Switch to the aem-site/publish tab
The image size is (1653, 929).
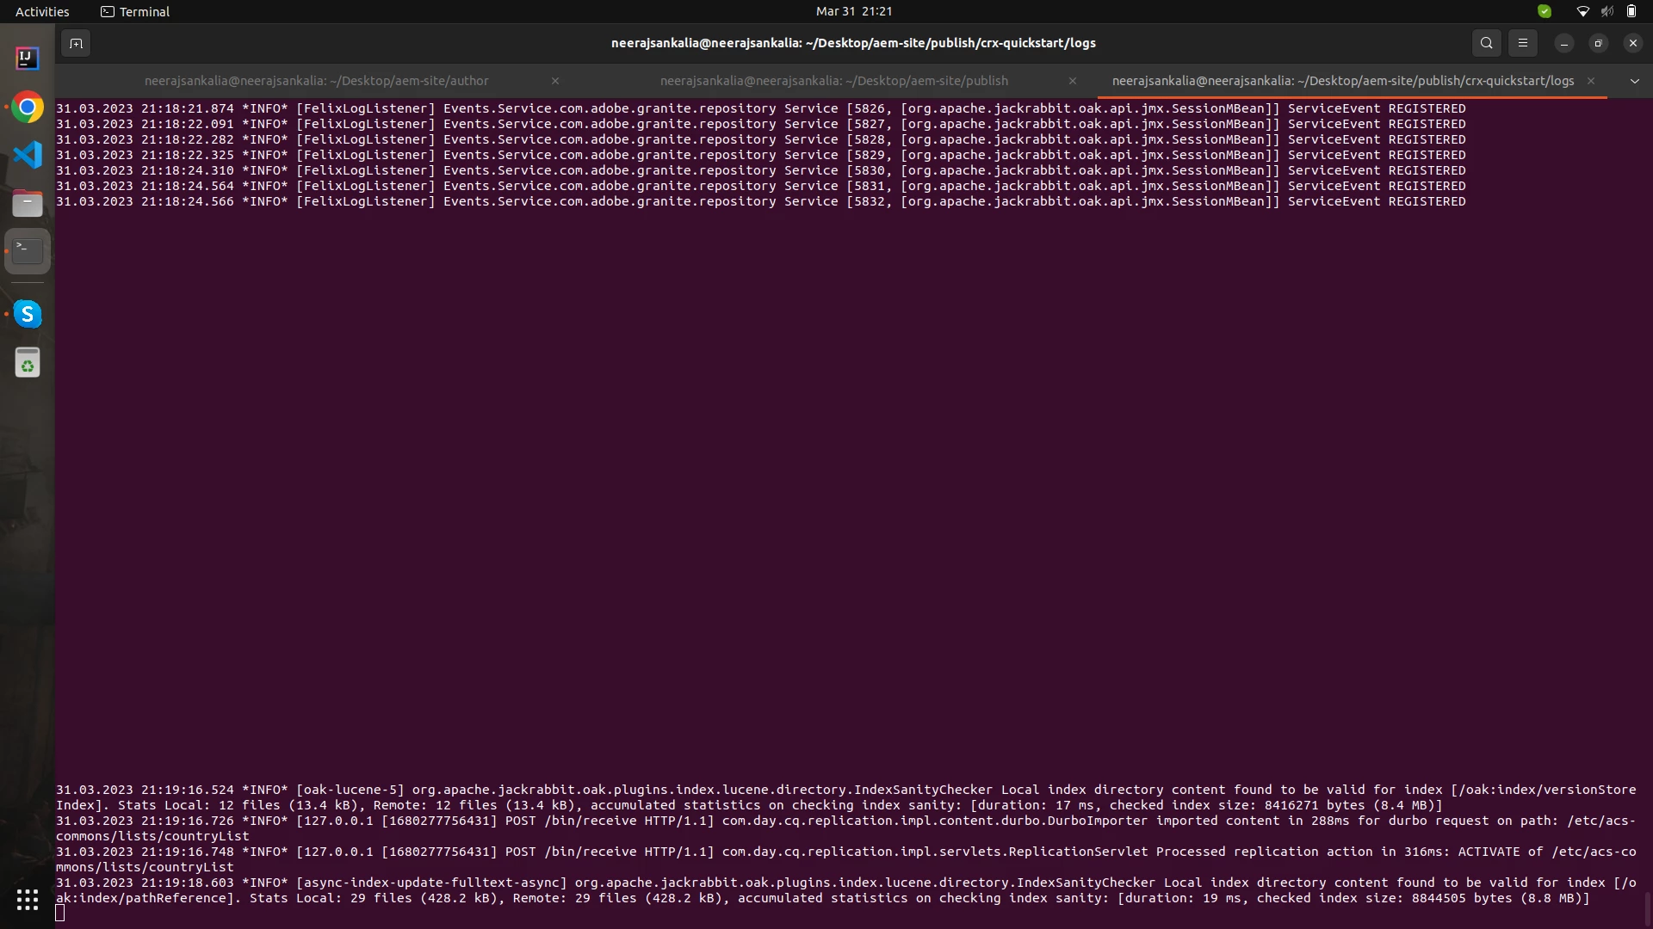(x=833, y=81)
